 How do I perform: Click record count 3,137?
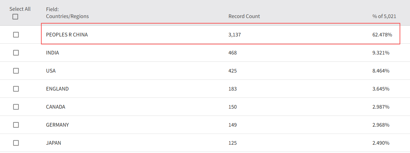[x=234, y=35]
